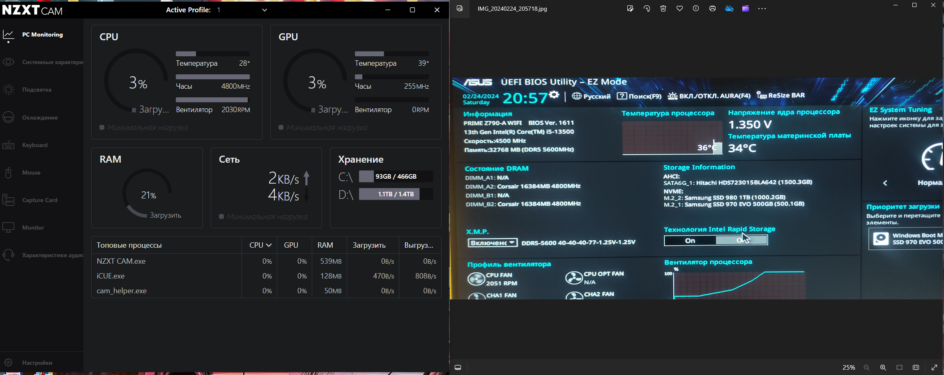Screen dimensions: 944x375
Task: Rotate the photo with the rotate icon
Action: [647, 9]
